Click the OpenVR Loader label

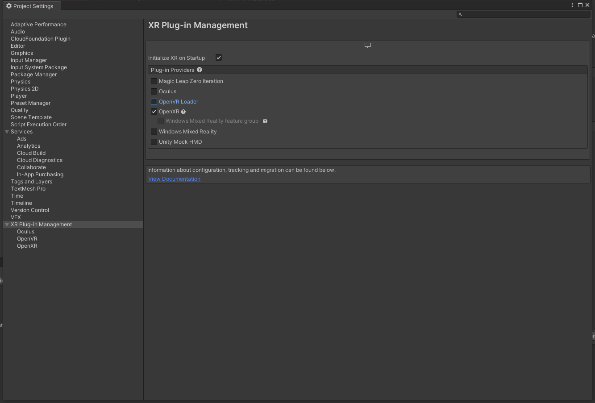pos(179,102)
